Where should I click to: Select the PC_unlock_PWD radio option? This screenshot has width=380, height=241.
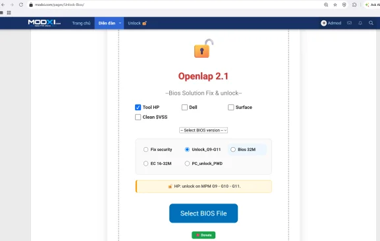coord(187,164)
